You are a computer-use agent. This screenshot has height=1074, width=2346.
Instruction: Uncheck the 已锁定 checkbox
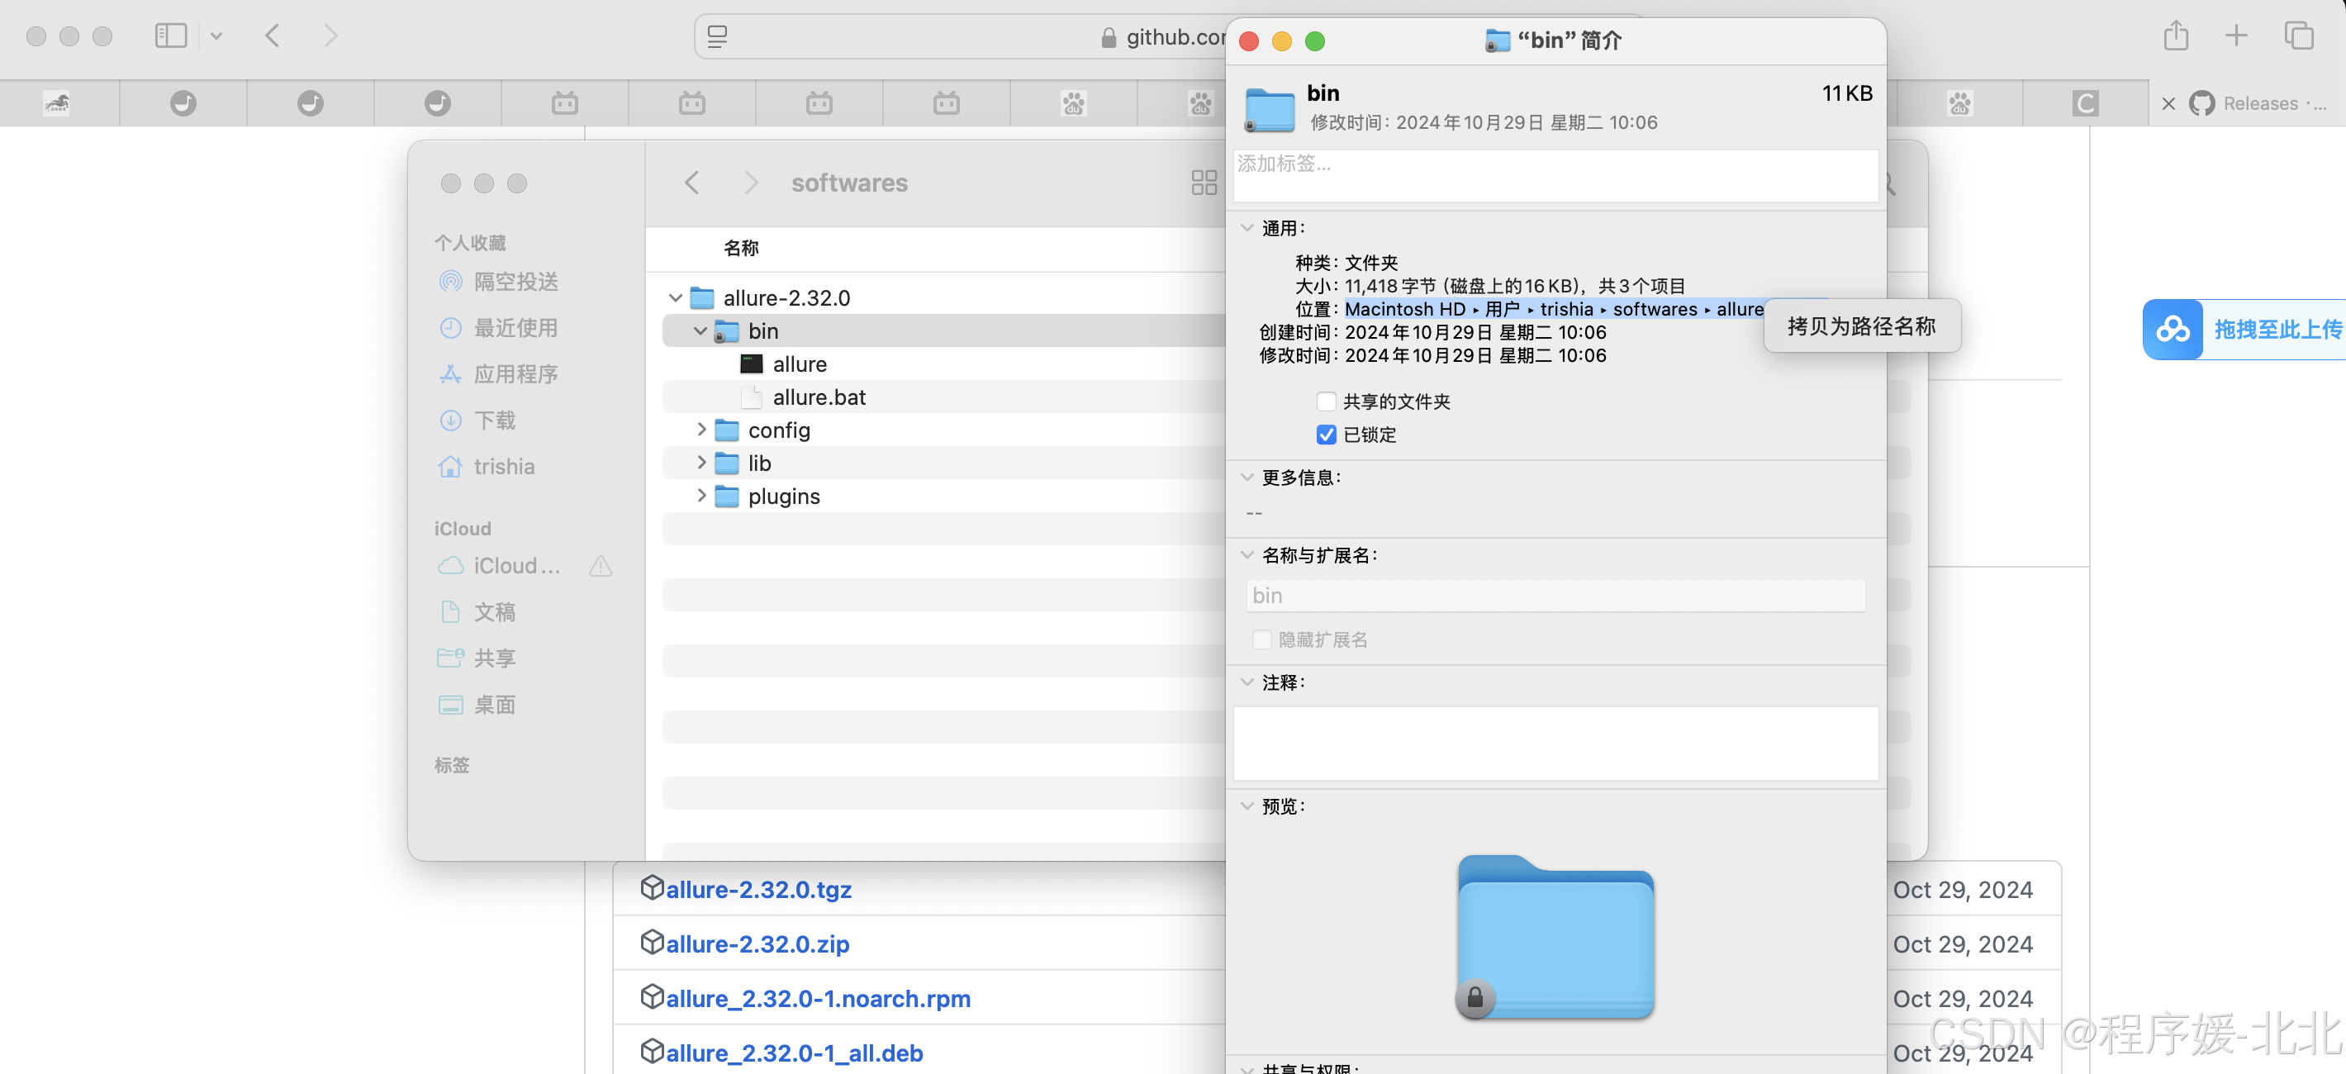[1326, 435]
